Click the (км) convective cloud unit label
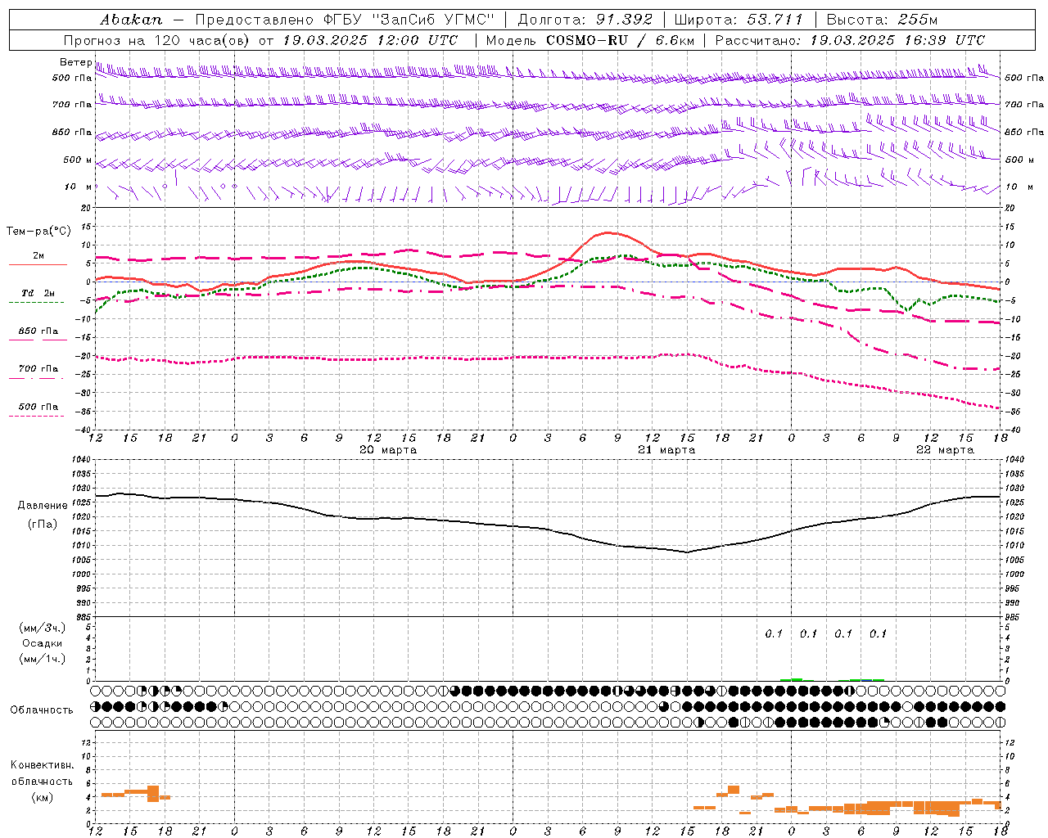This screenshot has width=1048, height=838. point(43,797)
